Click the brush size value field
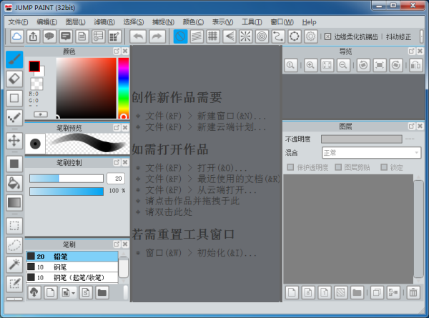429x318 pixels. [115, 178]
